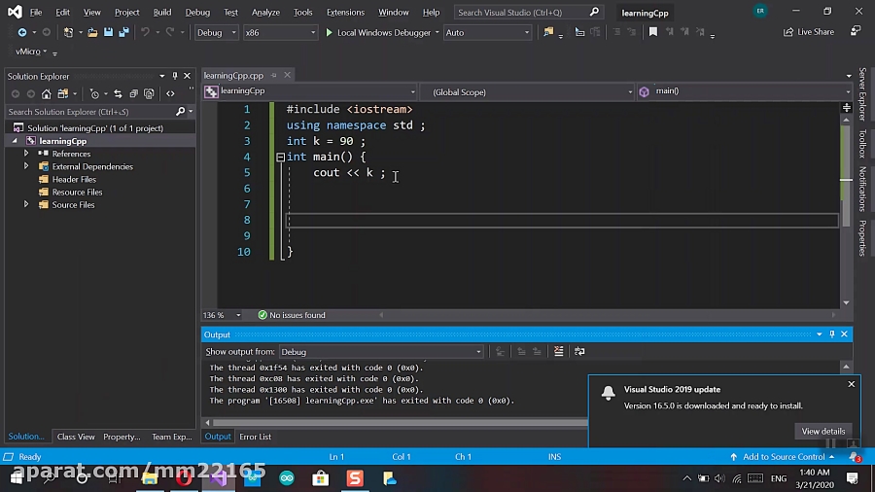Image resolution: width=875 pixels, height=492 pixels.
Task: Select Header Files folder in tree
Action: (x=74, y=179)
